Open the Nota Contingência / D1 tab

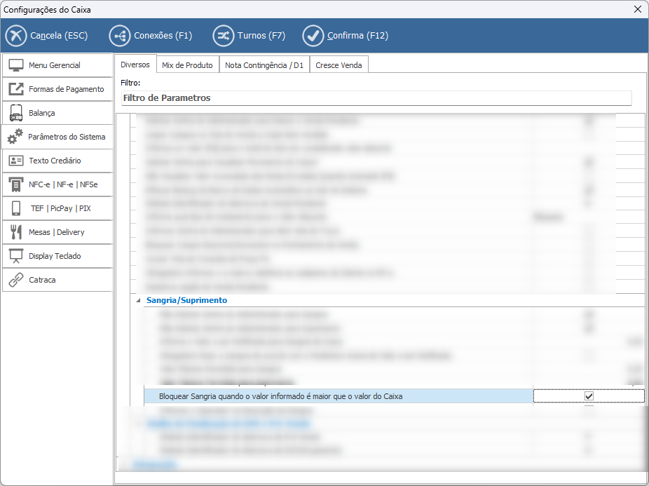(264, 65)
